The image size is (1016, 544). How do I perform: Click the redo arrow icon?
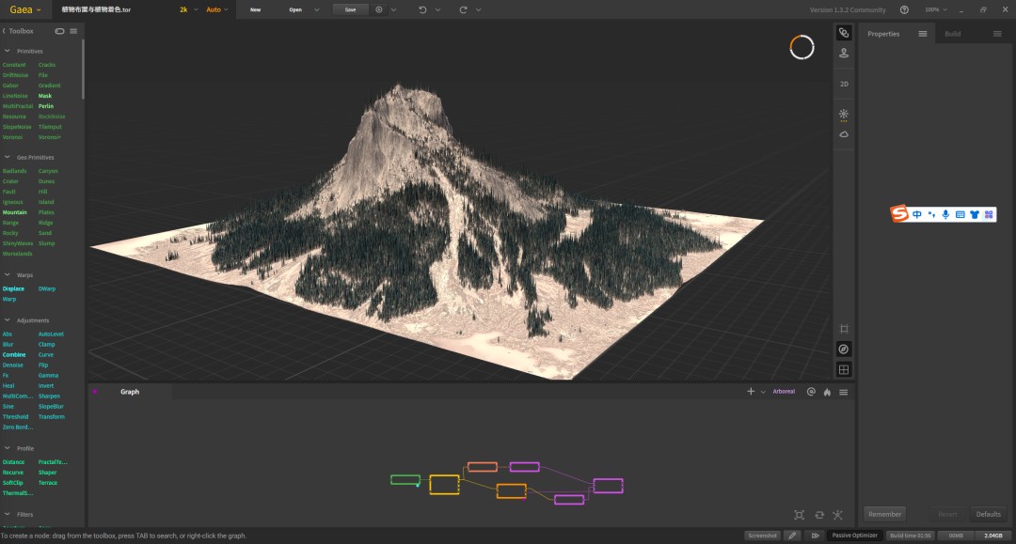click(463, 9)
